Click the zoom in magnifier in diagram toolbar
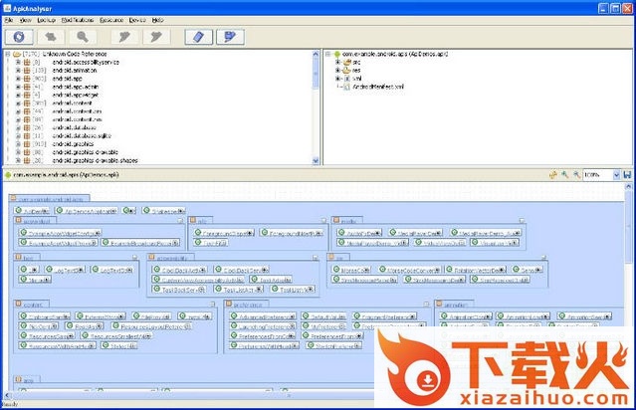Viewport: 636px width, 410px height. 564,175
